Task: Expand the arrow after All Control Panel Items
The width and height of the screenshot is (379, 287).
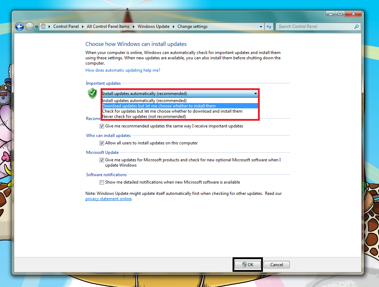Action: coord(133,26)
